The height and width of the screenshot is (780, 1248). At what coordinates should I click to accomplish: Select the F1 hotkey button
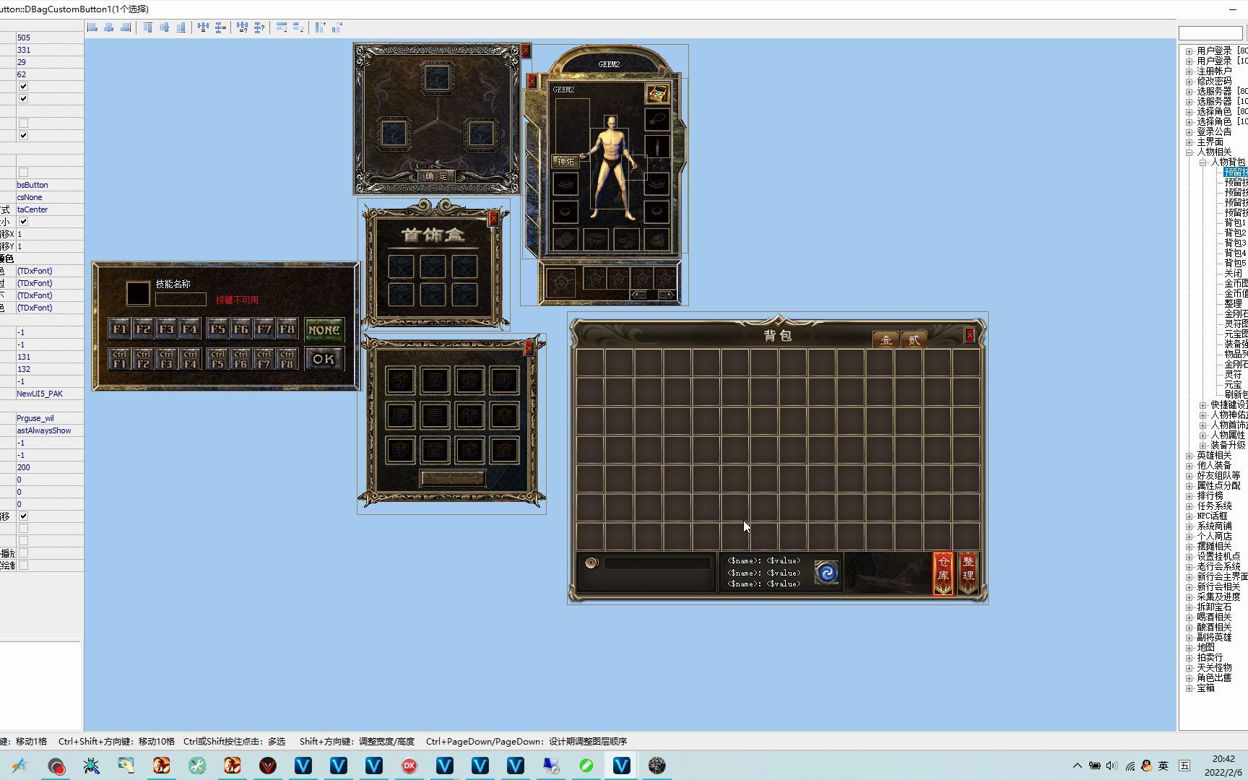[x=120, y=329]
